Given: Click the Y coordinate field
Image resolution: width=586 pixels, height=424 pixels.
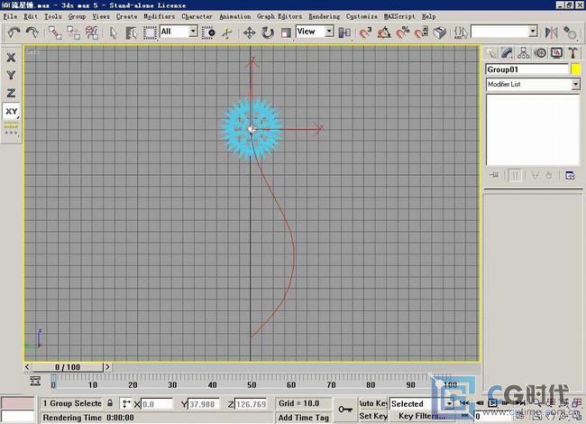Looking at the screenshot, I should (x=204, y=404).
